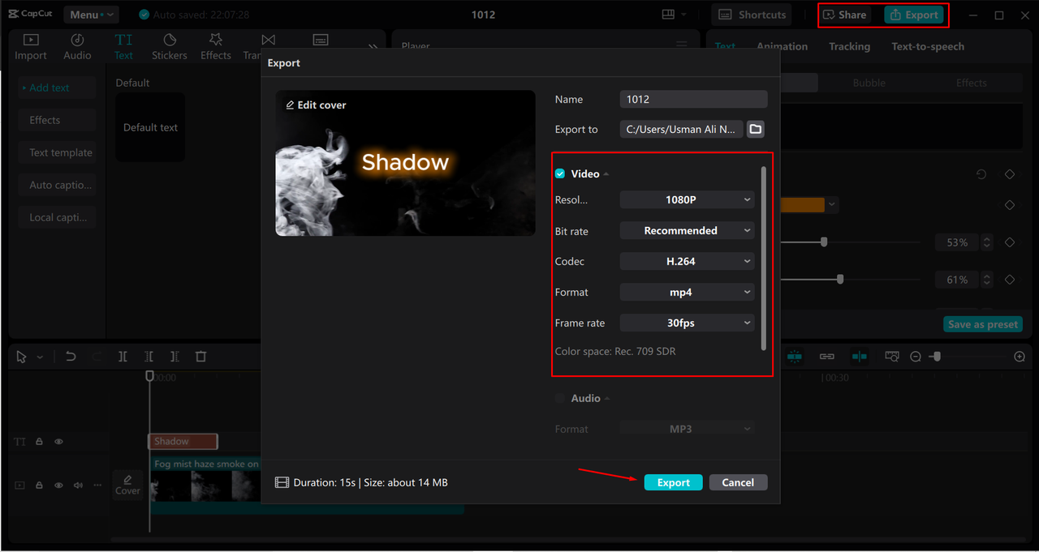Toggle the linkage chain icon
This screenshot has height=552, width=1039.
(827, 357)
